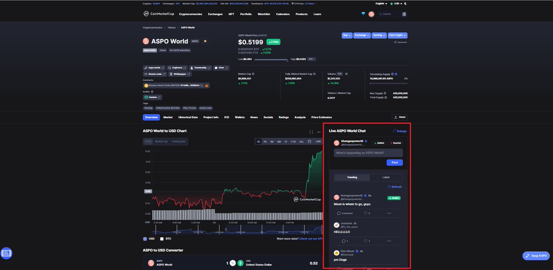Select the Latest tab in the chat panel
The height and width of the screenshot is (270, 553).
coord(386,177)
